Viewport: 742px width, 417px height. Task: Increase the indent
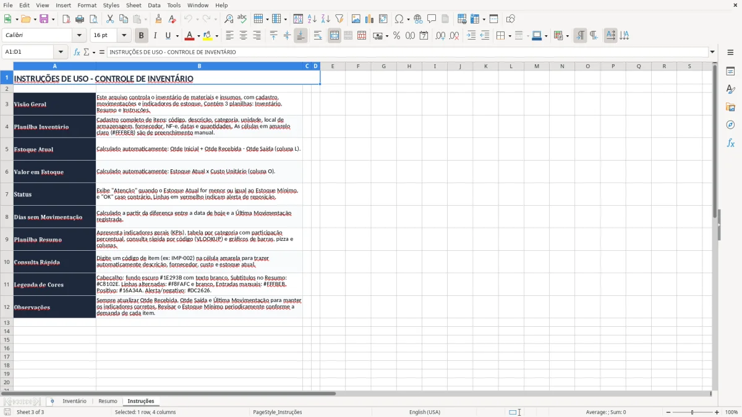(x=471, y=36)
